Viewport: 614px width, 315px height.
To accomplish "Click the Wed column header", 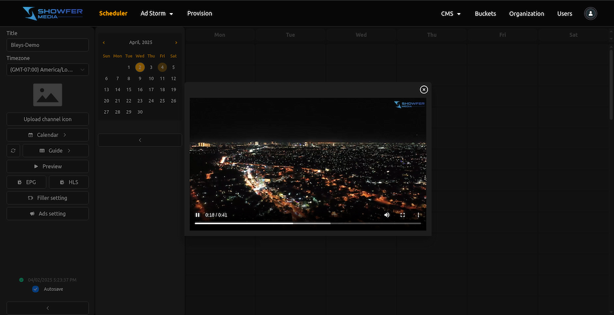I will (361, 35).
